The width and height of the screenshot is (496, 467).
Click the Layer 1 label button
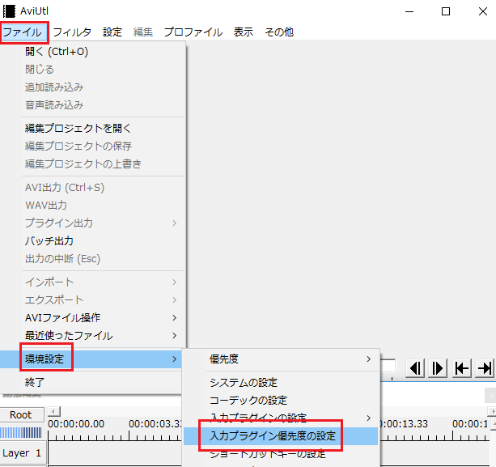[x=23, y=453]
